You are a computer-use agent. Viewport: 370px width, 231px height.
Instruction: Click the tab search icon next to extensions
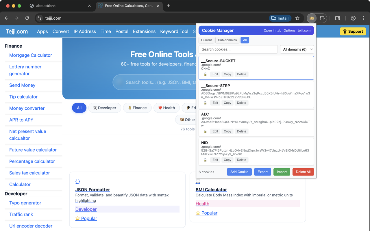click(x=338, y=18)
